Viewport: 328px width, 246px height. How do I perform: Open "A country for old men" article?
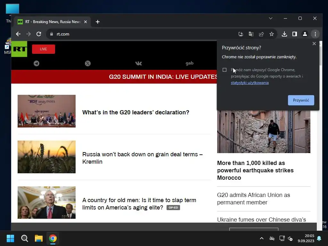tap(139, 204)
